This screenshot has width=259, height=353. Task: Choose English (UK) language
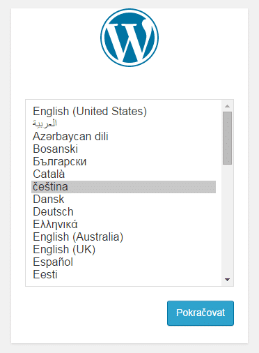tap(123, 250)
